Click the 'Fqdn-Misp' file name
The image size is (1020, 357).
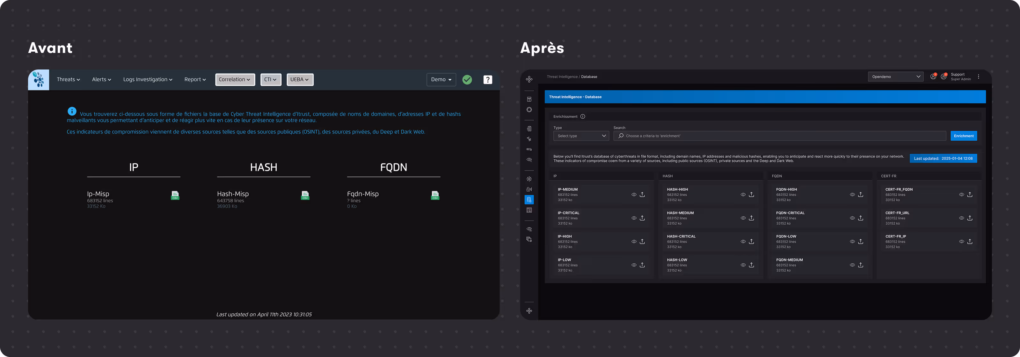click(x=363, y=194)
